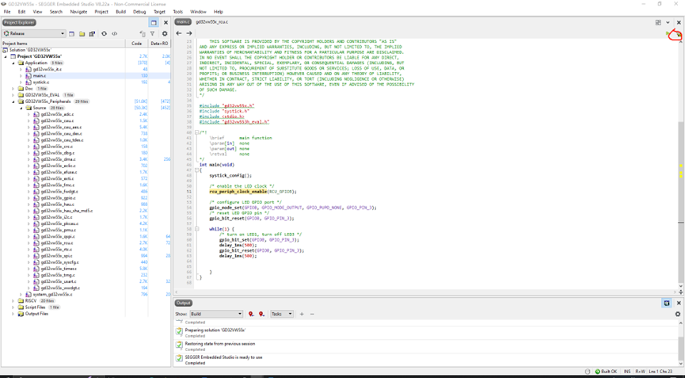Click the plus icon in Output toolbar

pos(302,314)
